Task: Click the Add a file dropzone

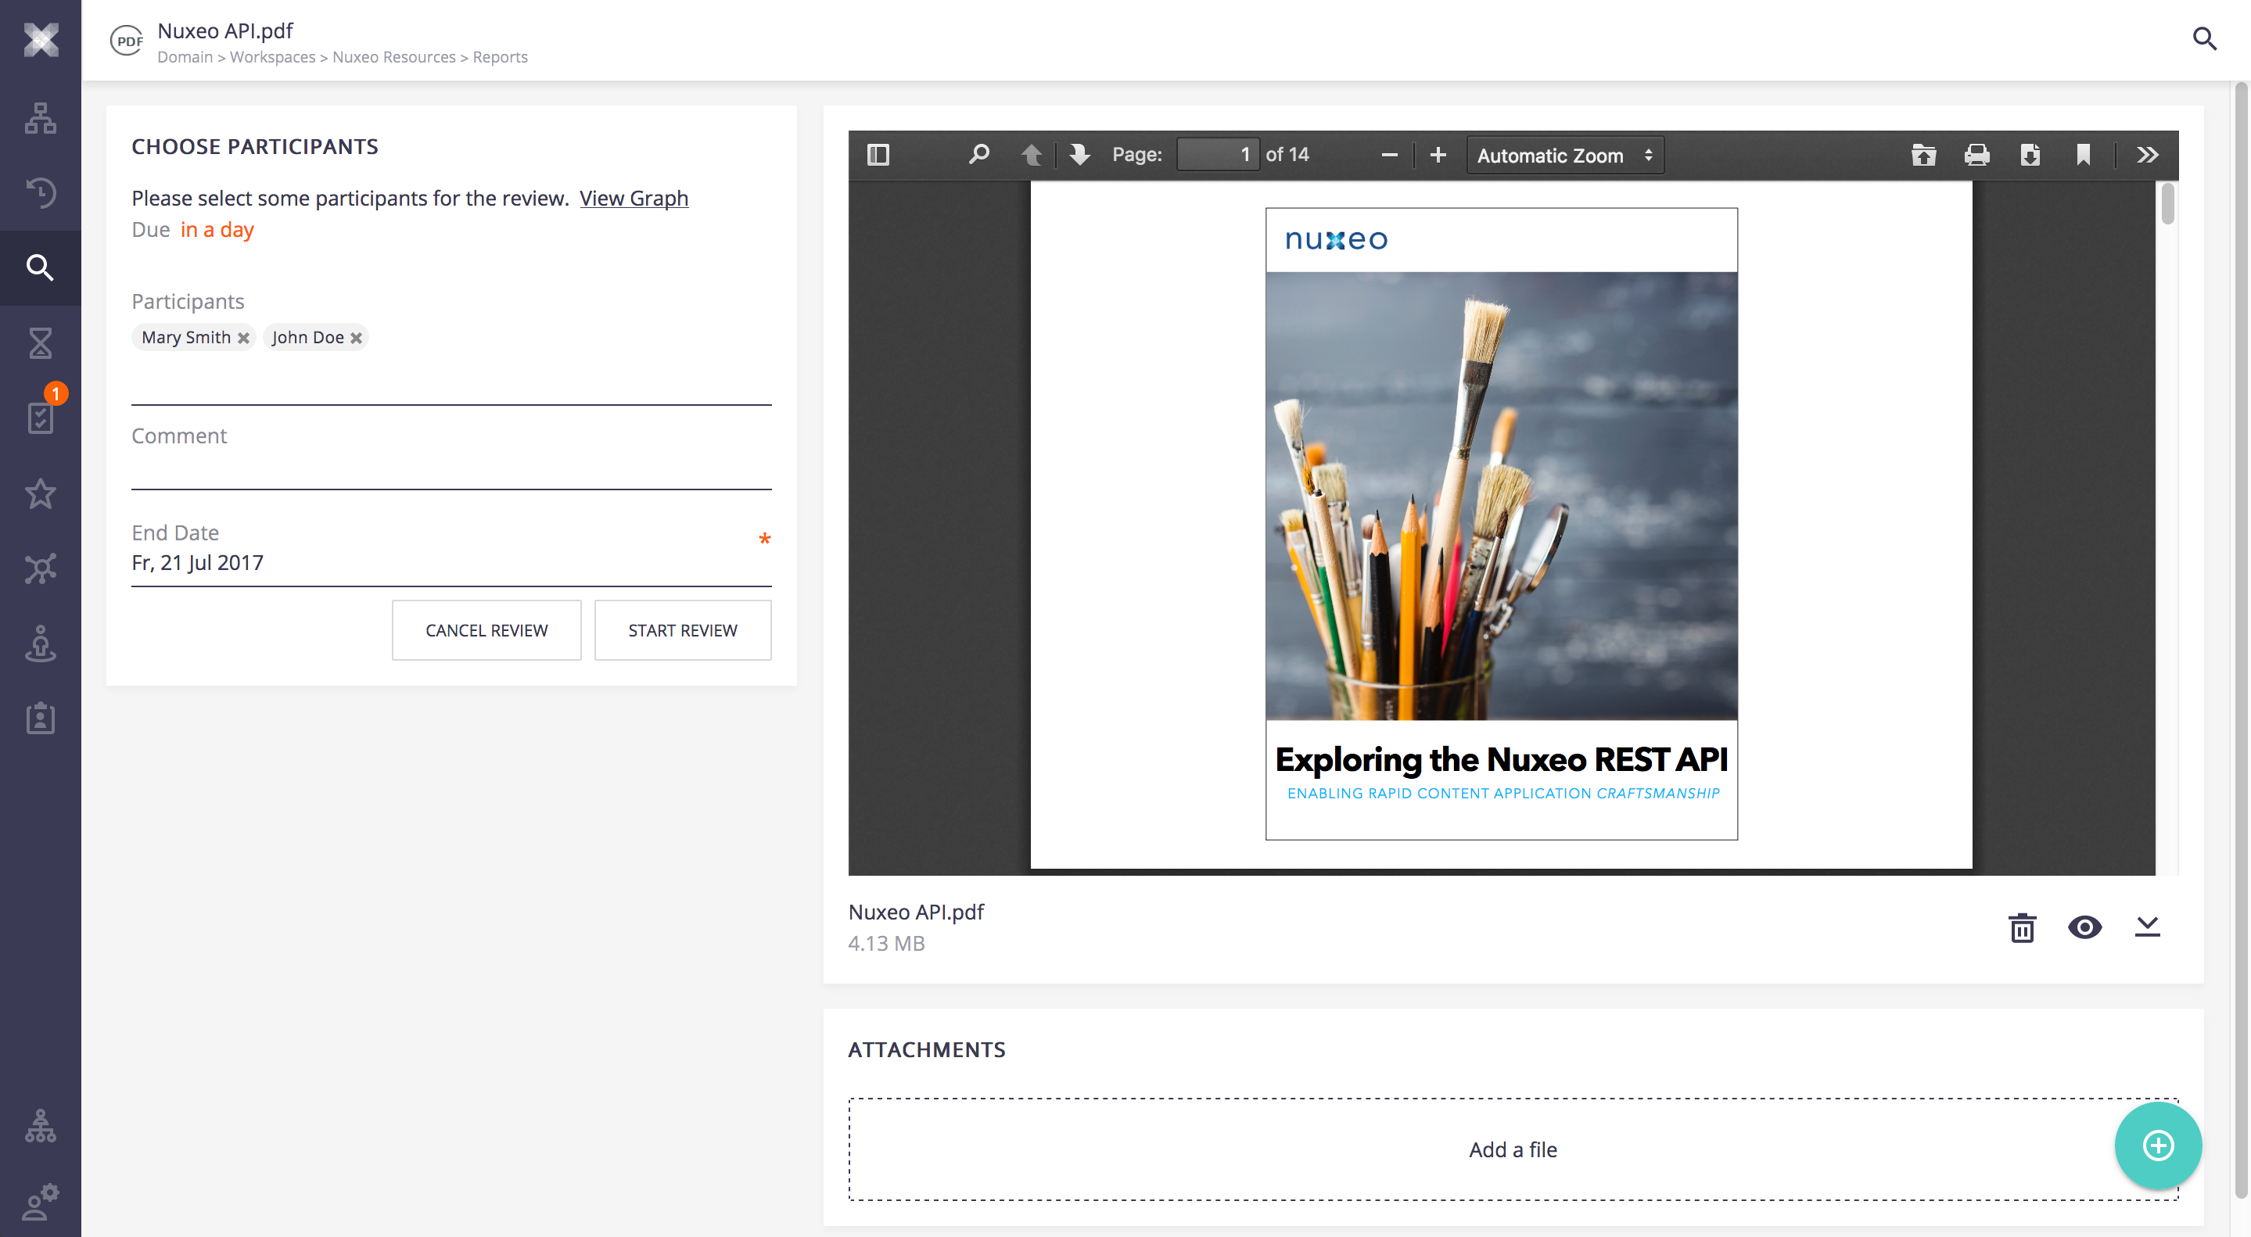Action: coord(1513,1149)
